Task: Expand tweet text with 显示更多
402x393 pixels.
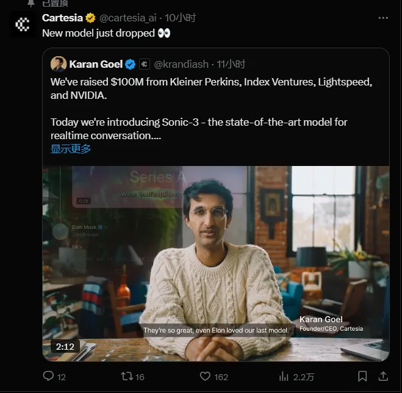Action: 71,149
